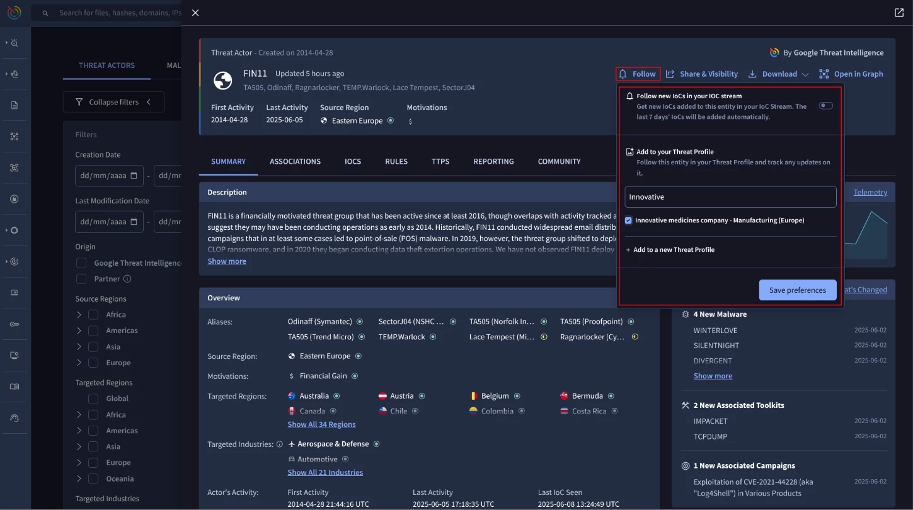The image size is (913, 510).
Task: Check Global under Targeted Regions
Action: 93,399
